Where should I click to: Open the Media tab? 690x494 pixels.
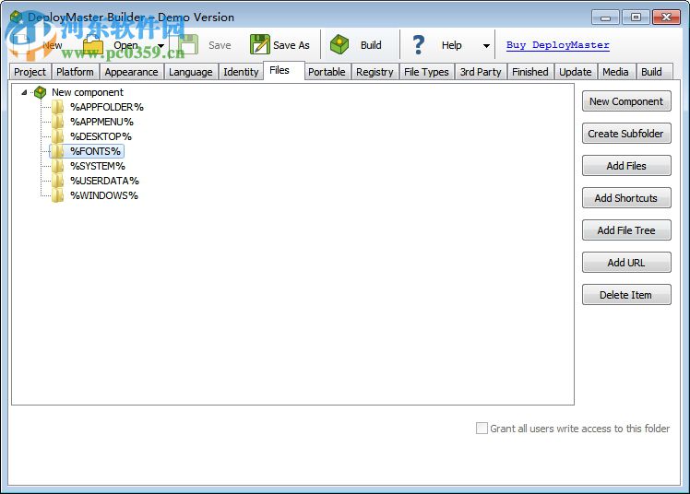click(615, 72)
